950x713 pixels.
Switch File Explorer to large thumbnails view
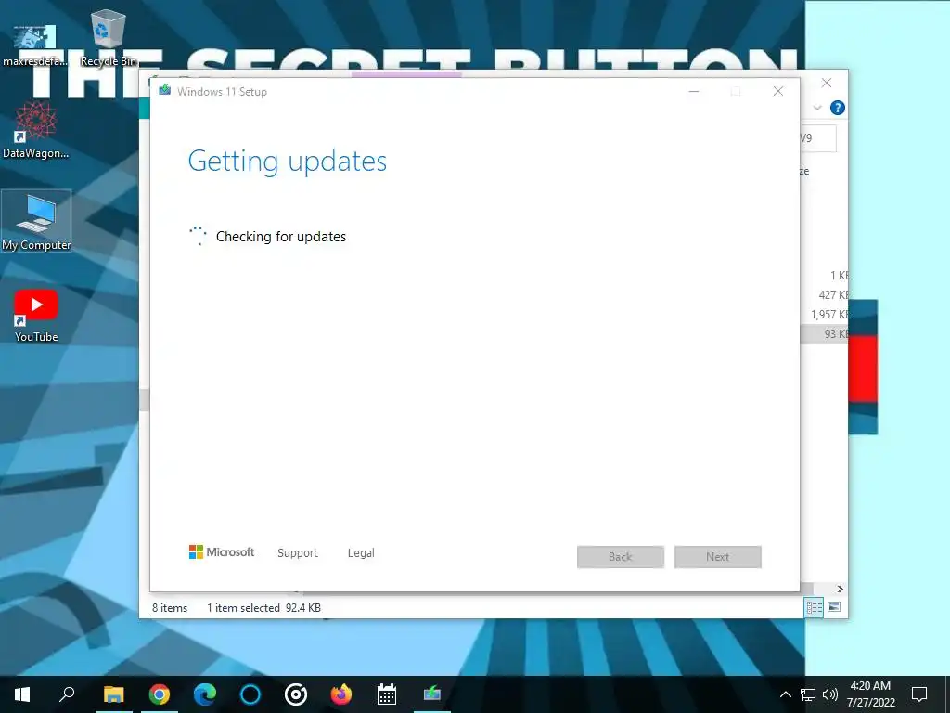[834, 607]
